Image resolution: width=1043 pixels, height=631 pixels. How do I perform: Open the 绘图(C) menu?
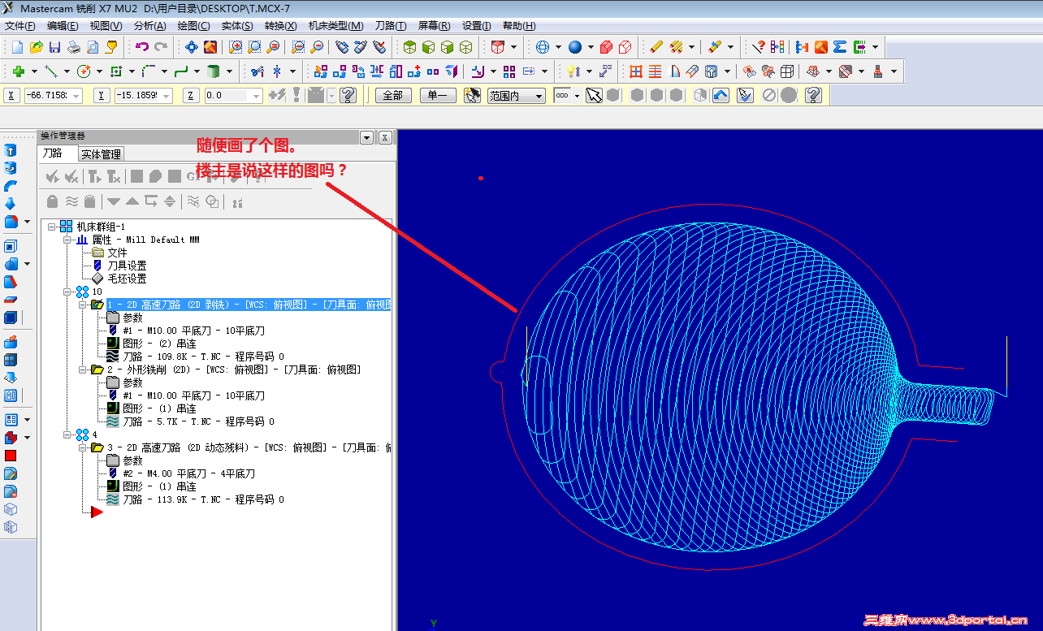[x=193, y=26]
